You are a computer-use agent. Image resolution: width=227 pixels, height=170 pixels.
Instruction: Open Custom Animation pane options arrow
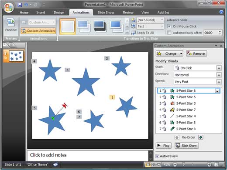pos(216,46)
